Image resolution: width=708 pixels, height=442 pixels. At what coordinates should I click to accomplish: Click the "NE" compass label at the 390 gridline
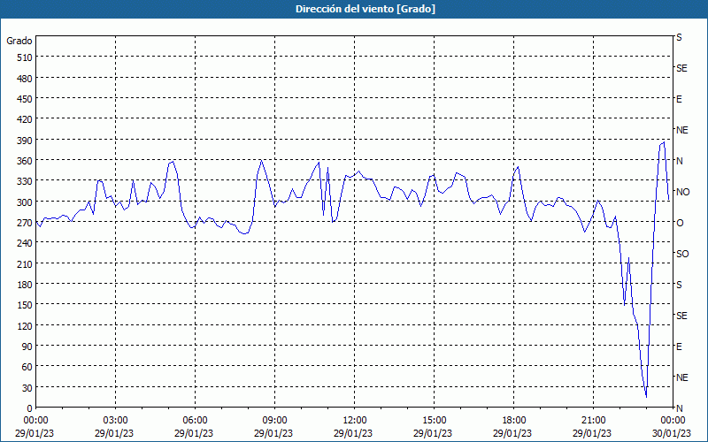point(681,130)
